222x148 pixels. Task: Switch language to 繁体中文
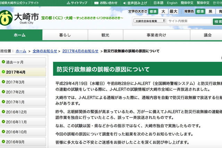tap(203, 3)
